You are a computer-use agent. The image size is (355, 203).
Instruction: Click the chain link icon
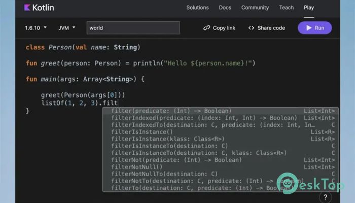point(206,28)
